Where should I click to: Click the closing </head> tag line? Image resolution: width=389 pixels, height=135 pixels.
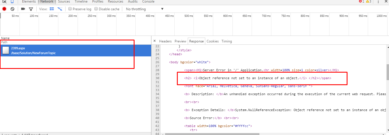(x=175, y=54)
